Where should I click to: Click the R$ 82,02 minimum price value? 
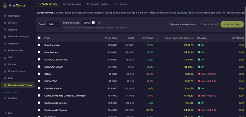[189, 45]
